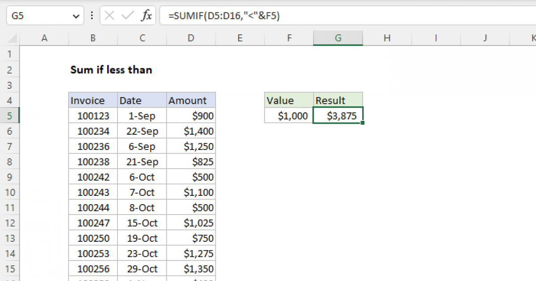The height and width of the screenshot is (281, 536).
Task: Click the Select All corner triangle
Action: [x=10, y=38]
